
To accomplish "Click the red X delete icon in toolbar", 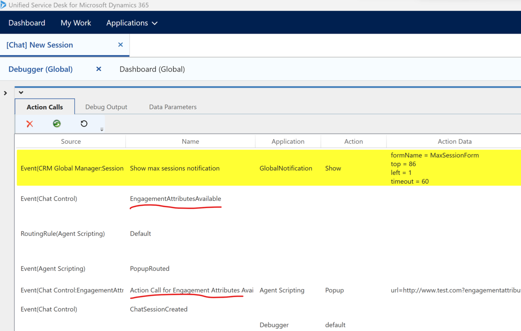I will click(30, 124).
